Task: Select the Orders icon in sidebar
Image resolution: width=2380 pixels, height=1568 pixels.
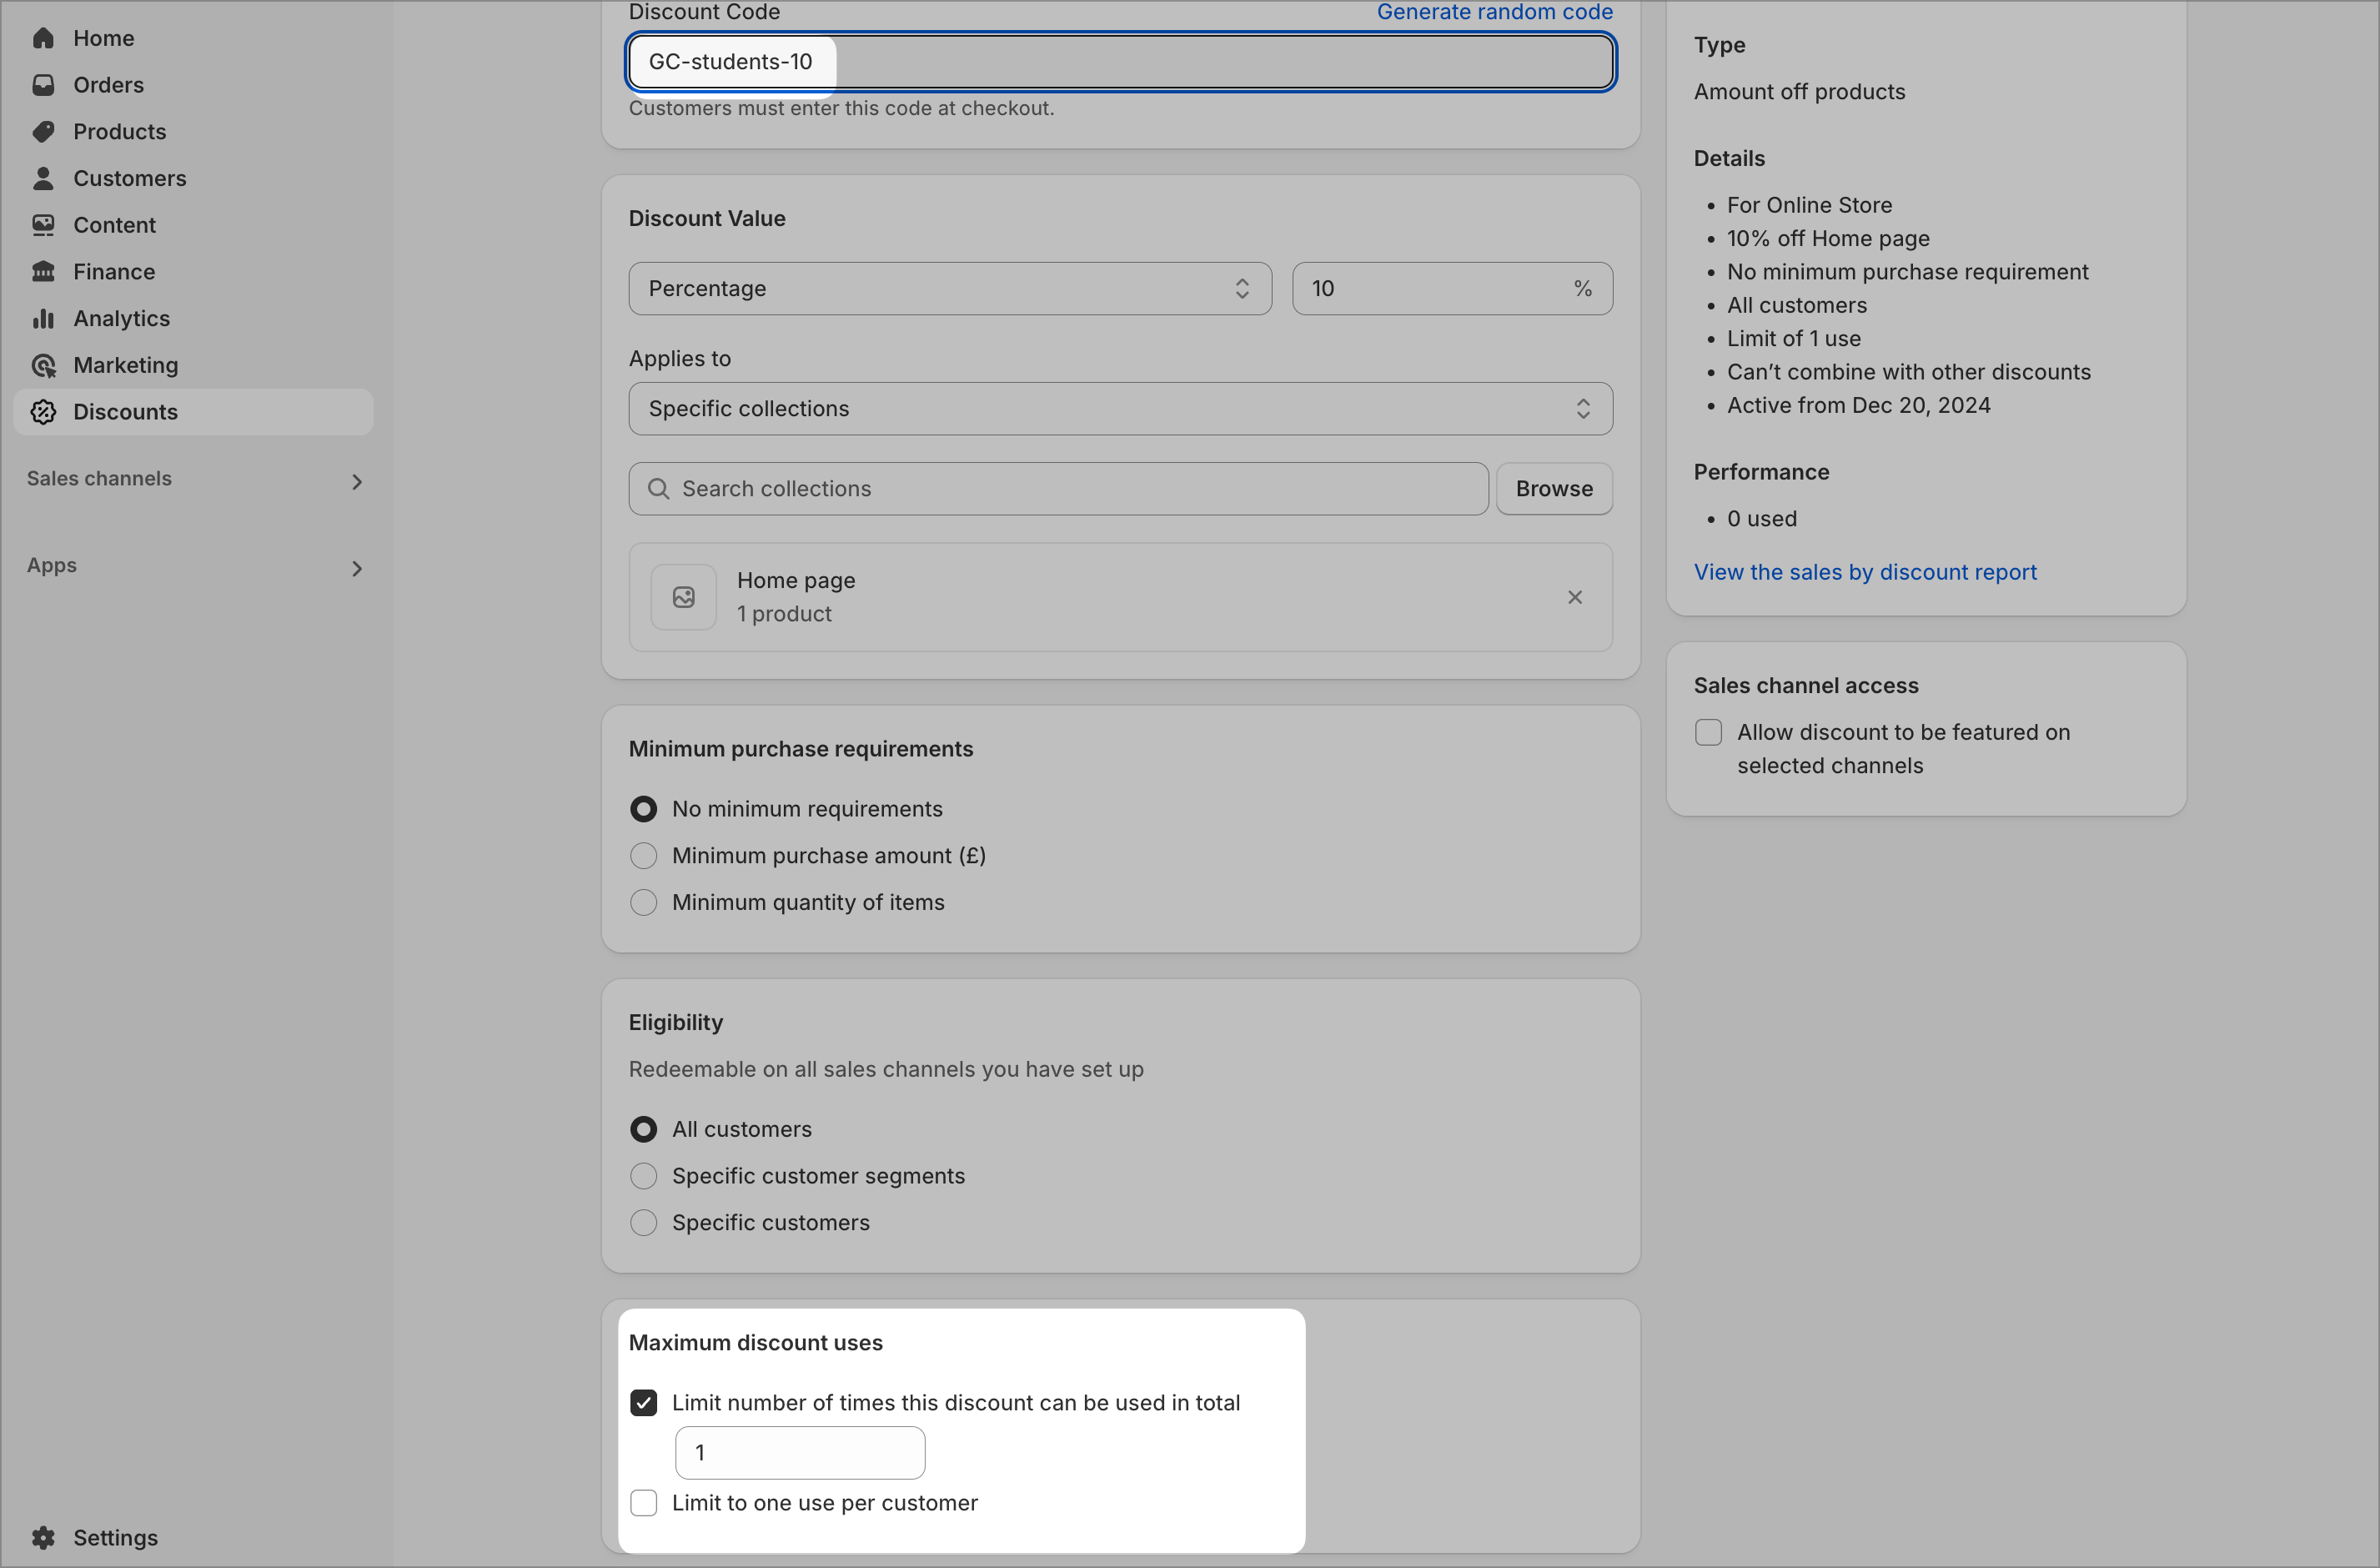Action: click(x=44, y=85)
